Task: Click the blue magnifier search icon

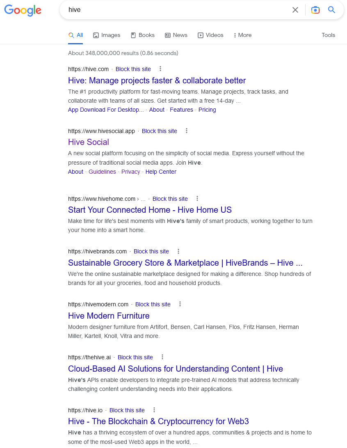Action: coord(331,10)
